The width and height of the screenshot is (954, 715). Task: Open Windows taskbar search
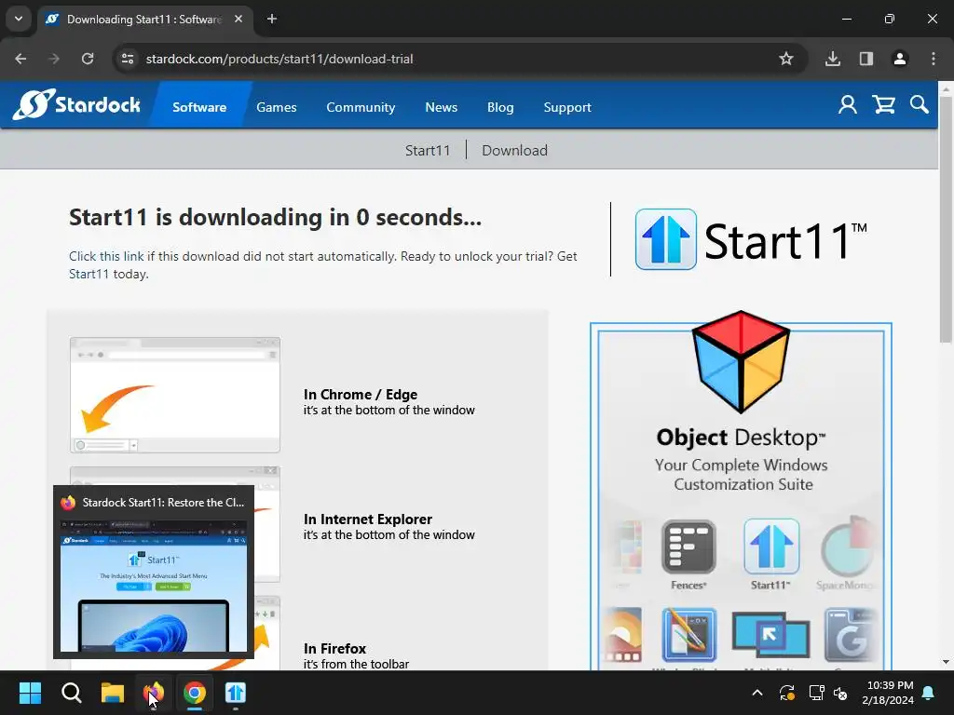tap(71, 693)
